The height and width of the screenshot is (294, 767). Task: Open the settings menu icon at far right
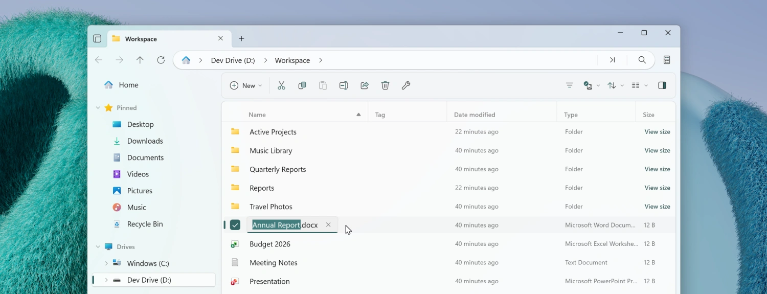click(667, 60)
